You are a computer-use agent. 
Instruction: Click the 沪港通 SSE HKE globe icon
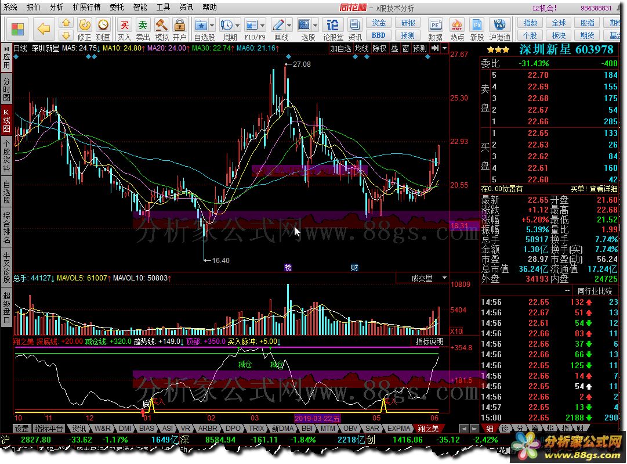(499, 25)
